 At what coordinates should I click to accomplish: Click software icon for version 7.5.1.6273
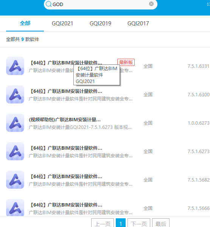(x=15, y=151)
